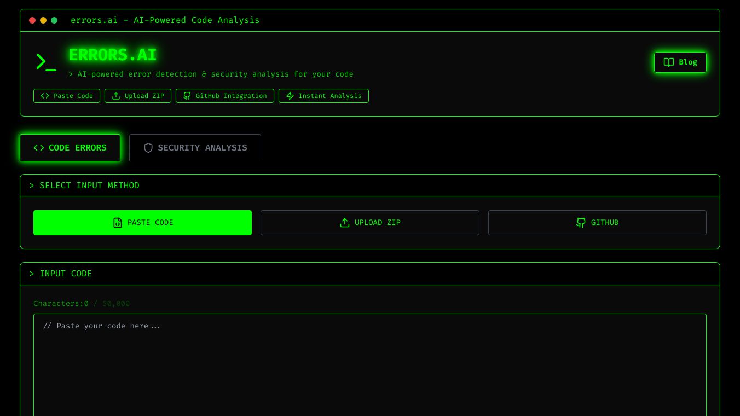Select the CODE ERRORS tab
The image size is (740, 416).
[x=70, y=148]
